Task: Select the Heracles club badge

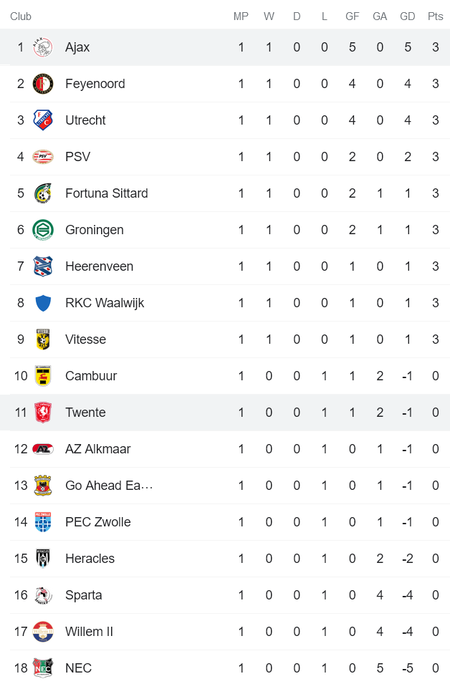Action: click(42, 558)
